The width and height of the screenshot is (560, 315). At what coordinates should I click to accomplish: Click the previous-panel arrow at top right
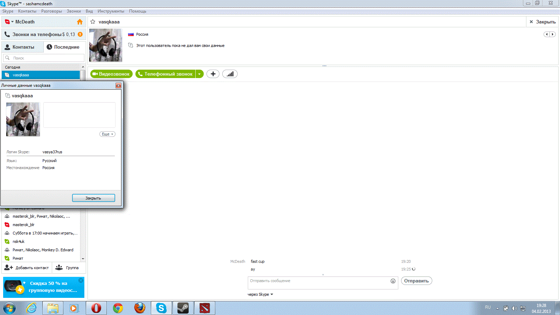(547, 34)
